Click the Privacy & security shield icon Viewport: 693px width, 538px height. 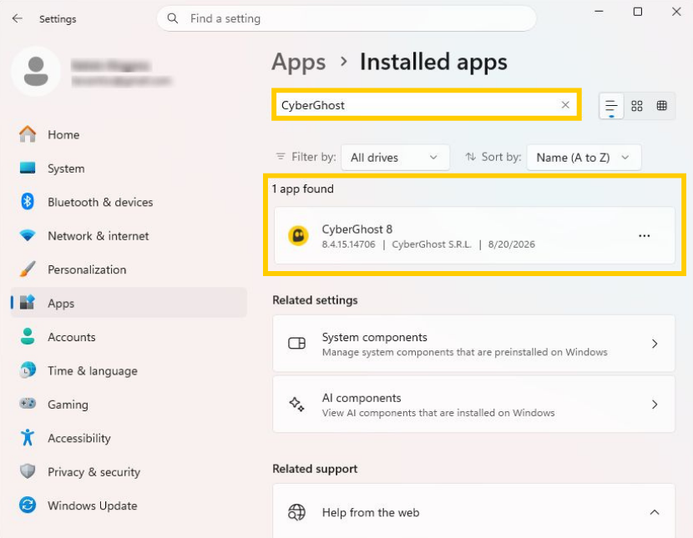(28, 471)
